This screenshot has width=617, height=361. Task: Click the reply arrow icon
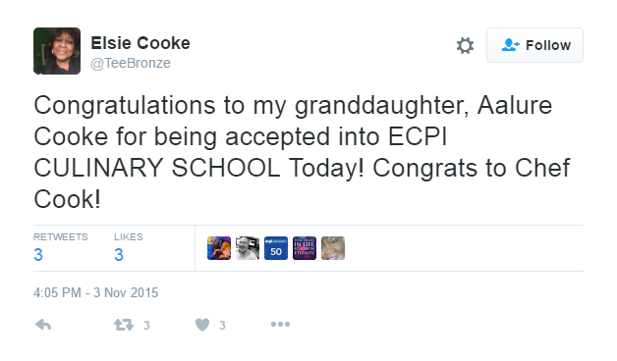(x=43, y=325)
